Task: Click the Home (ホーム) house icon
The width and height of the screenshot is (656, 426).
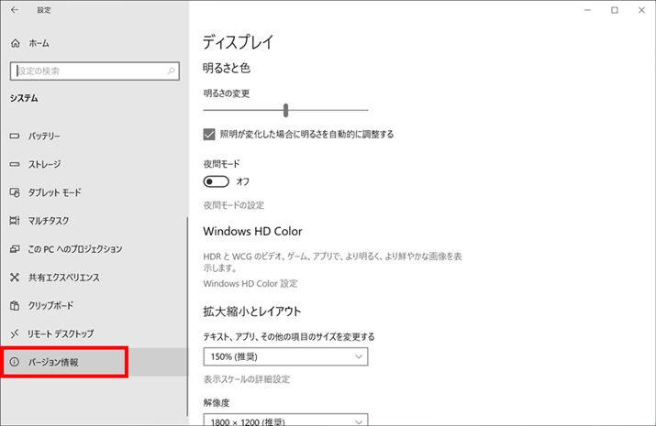Action: pos(15,43)
